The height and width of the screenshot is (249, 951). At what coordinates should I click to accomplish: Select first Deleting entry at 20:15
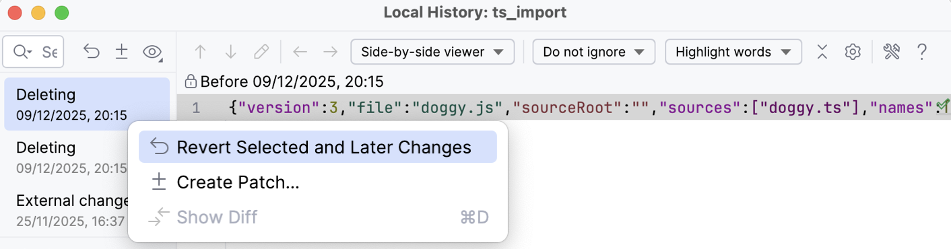pos(87,104)
